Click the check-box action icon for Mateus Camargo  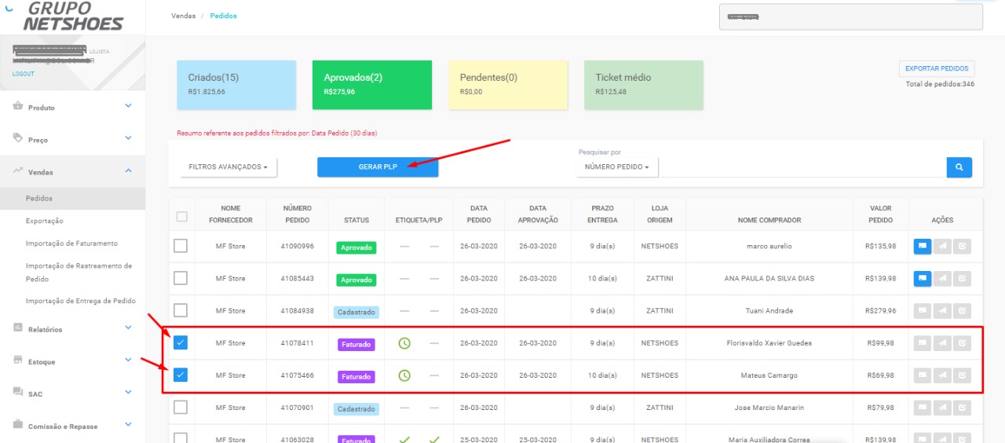coord(962,375)
